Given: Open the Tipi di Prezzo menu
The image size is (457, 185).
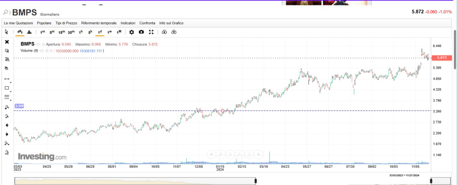Looking at the screenshot, I should 66,23.
